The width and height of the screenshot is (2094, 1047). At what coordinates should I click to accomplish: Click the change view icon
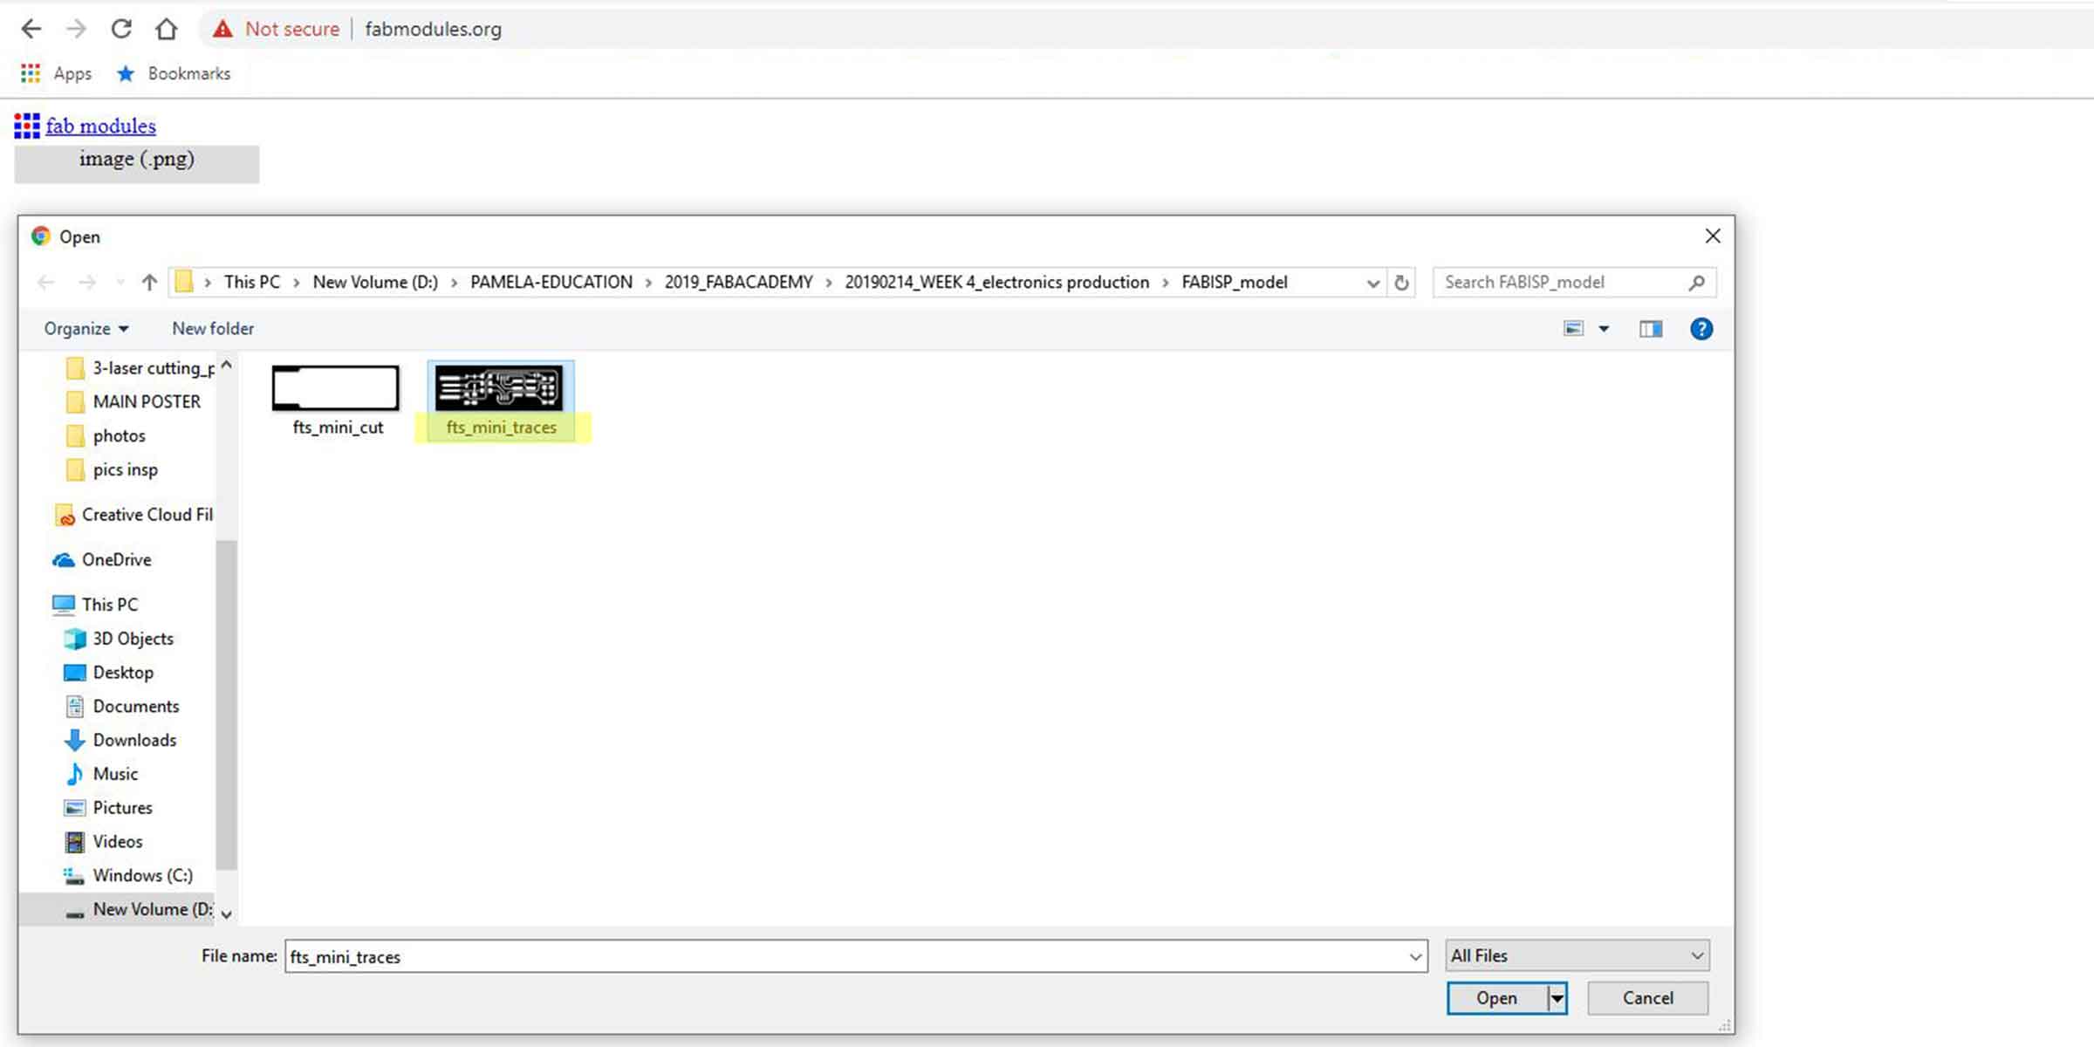(x=1573, y=329)
